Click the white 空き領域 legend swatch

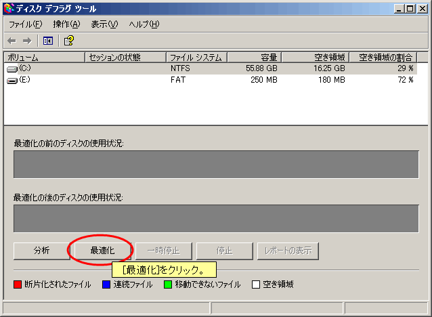pyautogui.click(x=256, y=284)
